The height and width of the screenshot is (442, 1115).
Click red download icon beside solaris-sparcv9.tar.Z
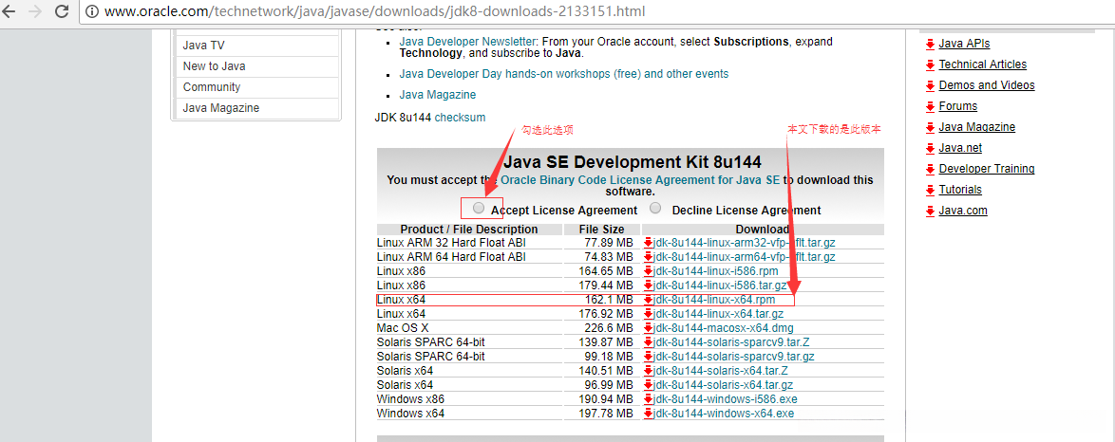(648, 342)
